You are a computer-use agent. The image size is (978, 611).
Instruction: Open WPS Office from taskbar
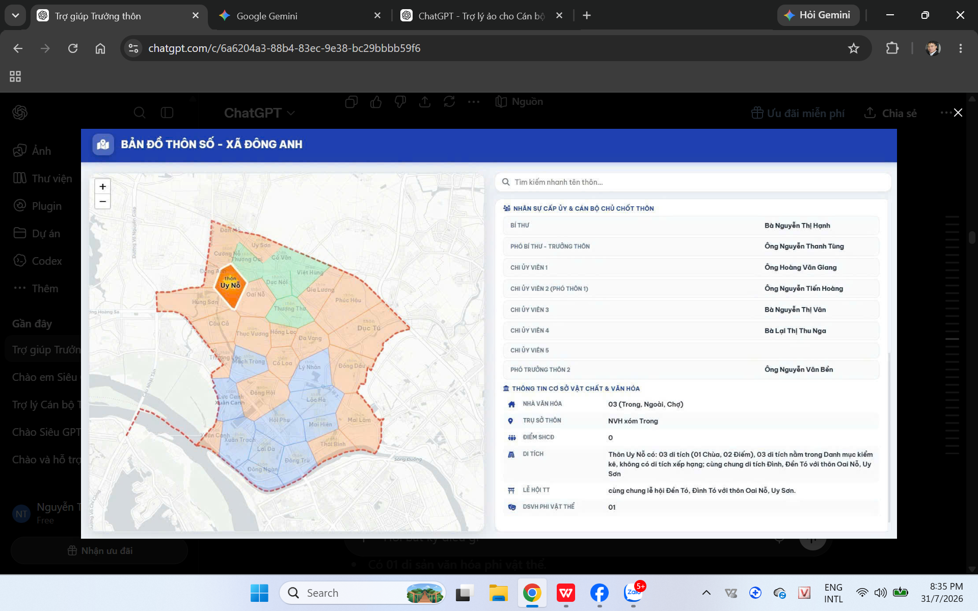(x=566, y=593)
